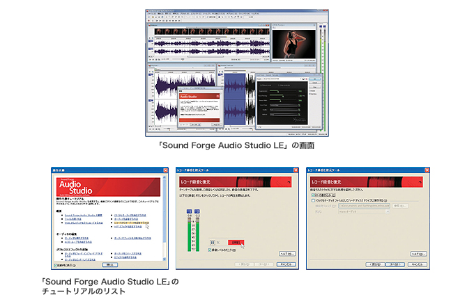474x306 pixels.
Task: Select channel 1 above the left meter
Action: [x=189, y=211]
